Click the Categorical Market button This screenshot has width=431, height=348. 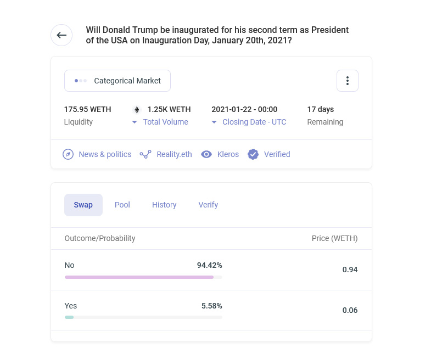click(x=117, y=81)
